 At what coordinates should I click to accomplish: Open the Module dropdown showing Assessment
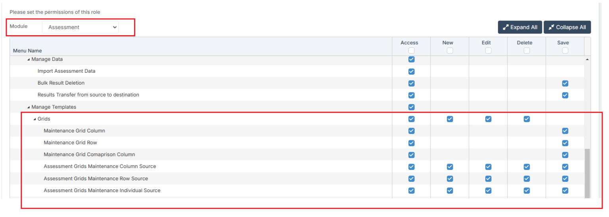(x=80, y=27)
